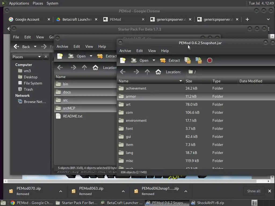Select bin folder in ShockAhPI archive
The width and height of the screenshot is (275, 206).
[85, 84]
